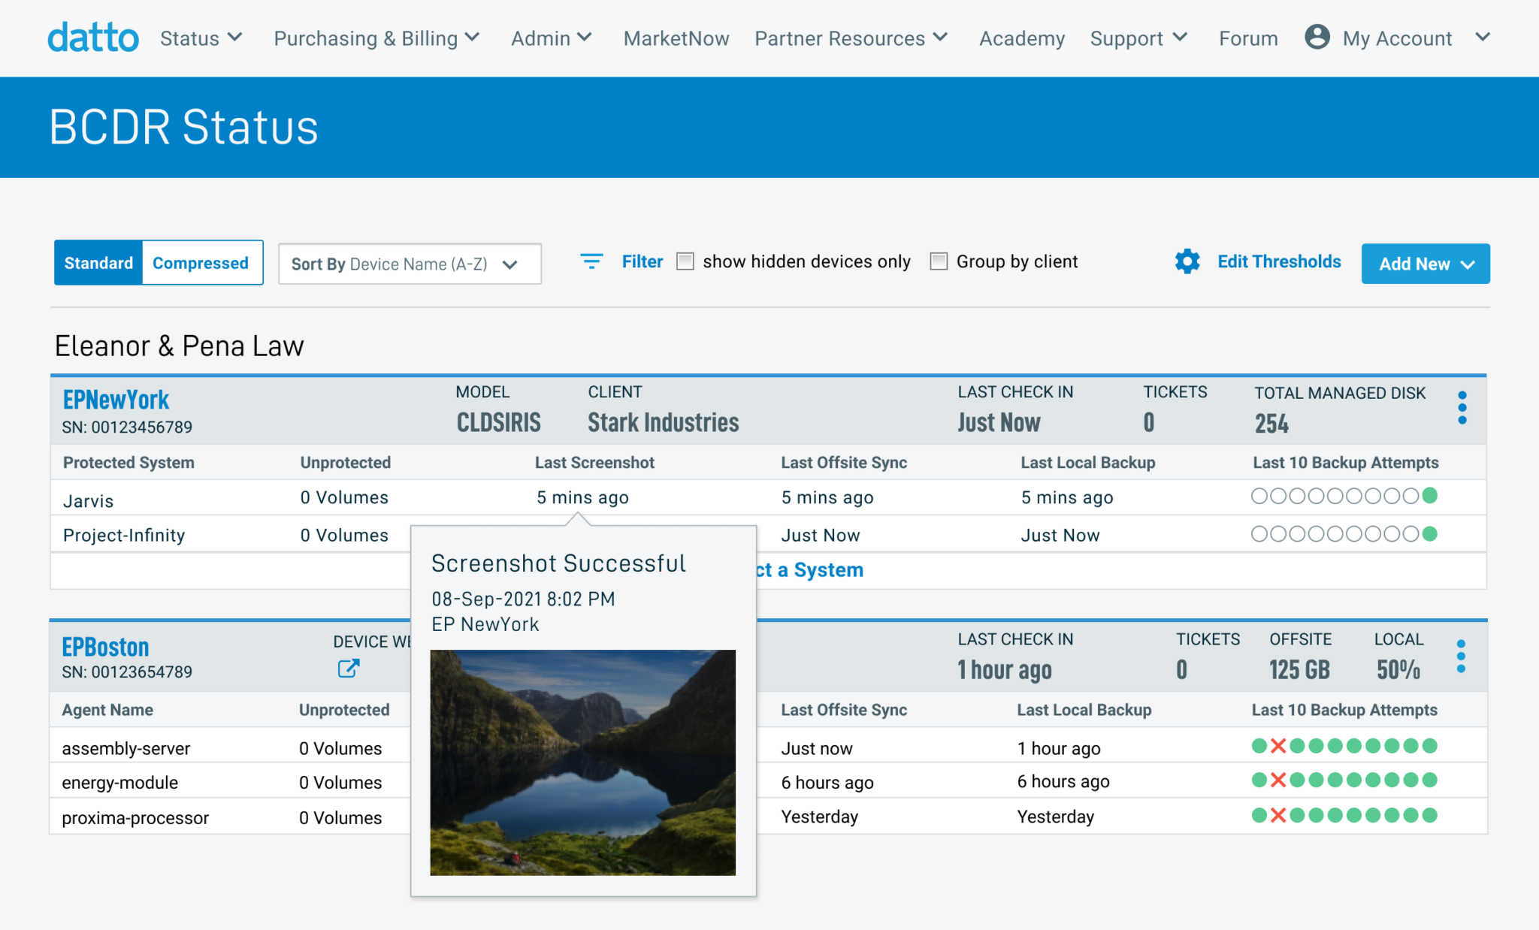
Task: Click the My Account user avatar icon
Action: point(1317,36)
